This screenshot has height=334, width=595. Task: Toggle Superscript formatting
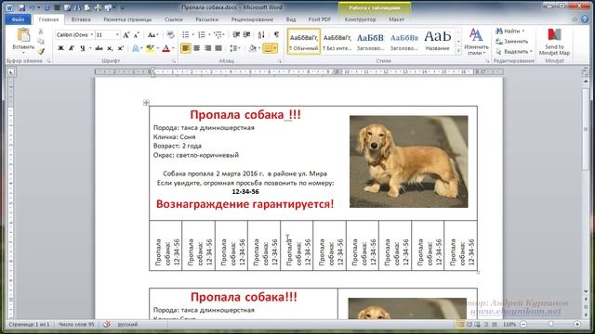tap(121, 48)
